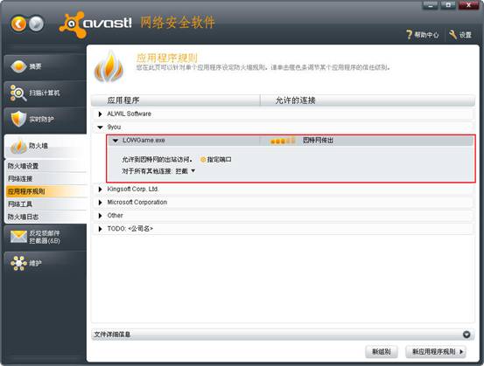Click the Real-time Shields shield icon

[x=18, y=119]
